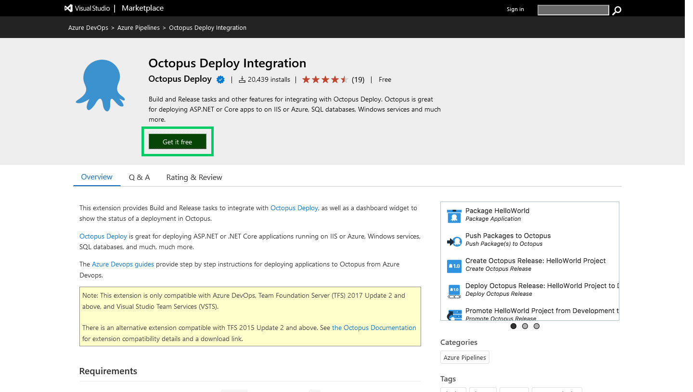
Task: Select the second carousel dot
Action: tap(525, 326)
